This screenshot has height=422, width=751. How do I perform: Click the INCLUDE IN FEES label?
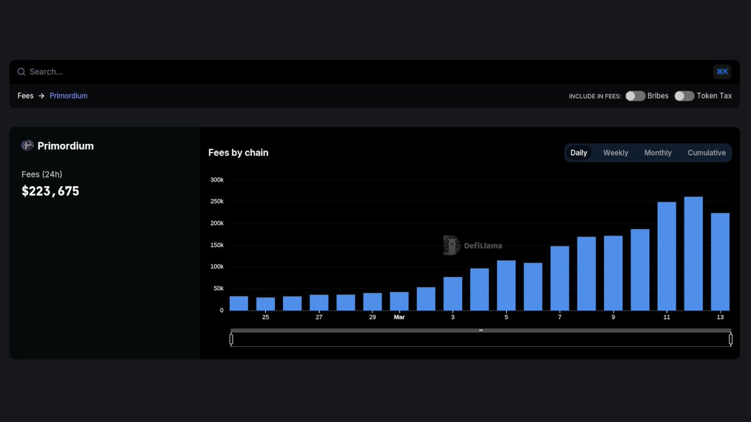point(595,96)
